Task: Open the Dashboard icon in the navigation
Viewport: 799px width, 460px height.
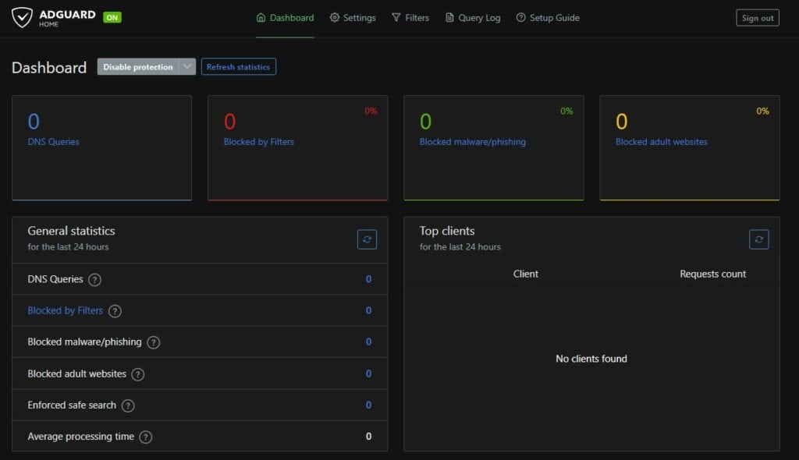Action: [261, 16]
